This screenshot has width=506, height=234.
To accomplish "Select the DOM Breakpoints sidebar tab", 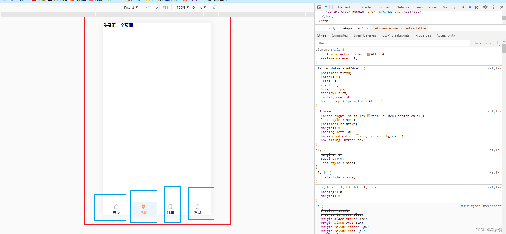I will [396, 35].
